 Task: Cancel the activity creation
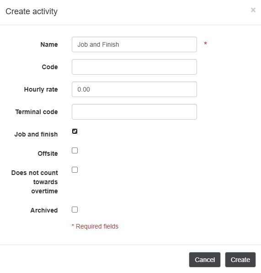(205, 260)
